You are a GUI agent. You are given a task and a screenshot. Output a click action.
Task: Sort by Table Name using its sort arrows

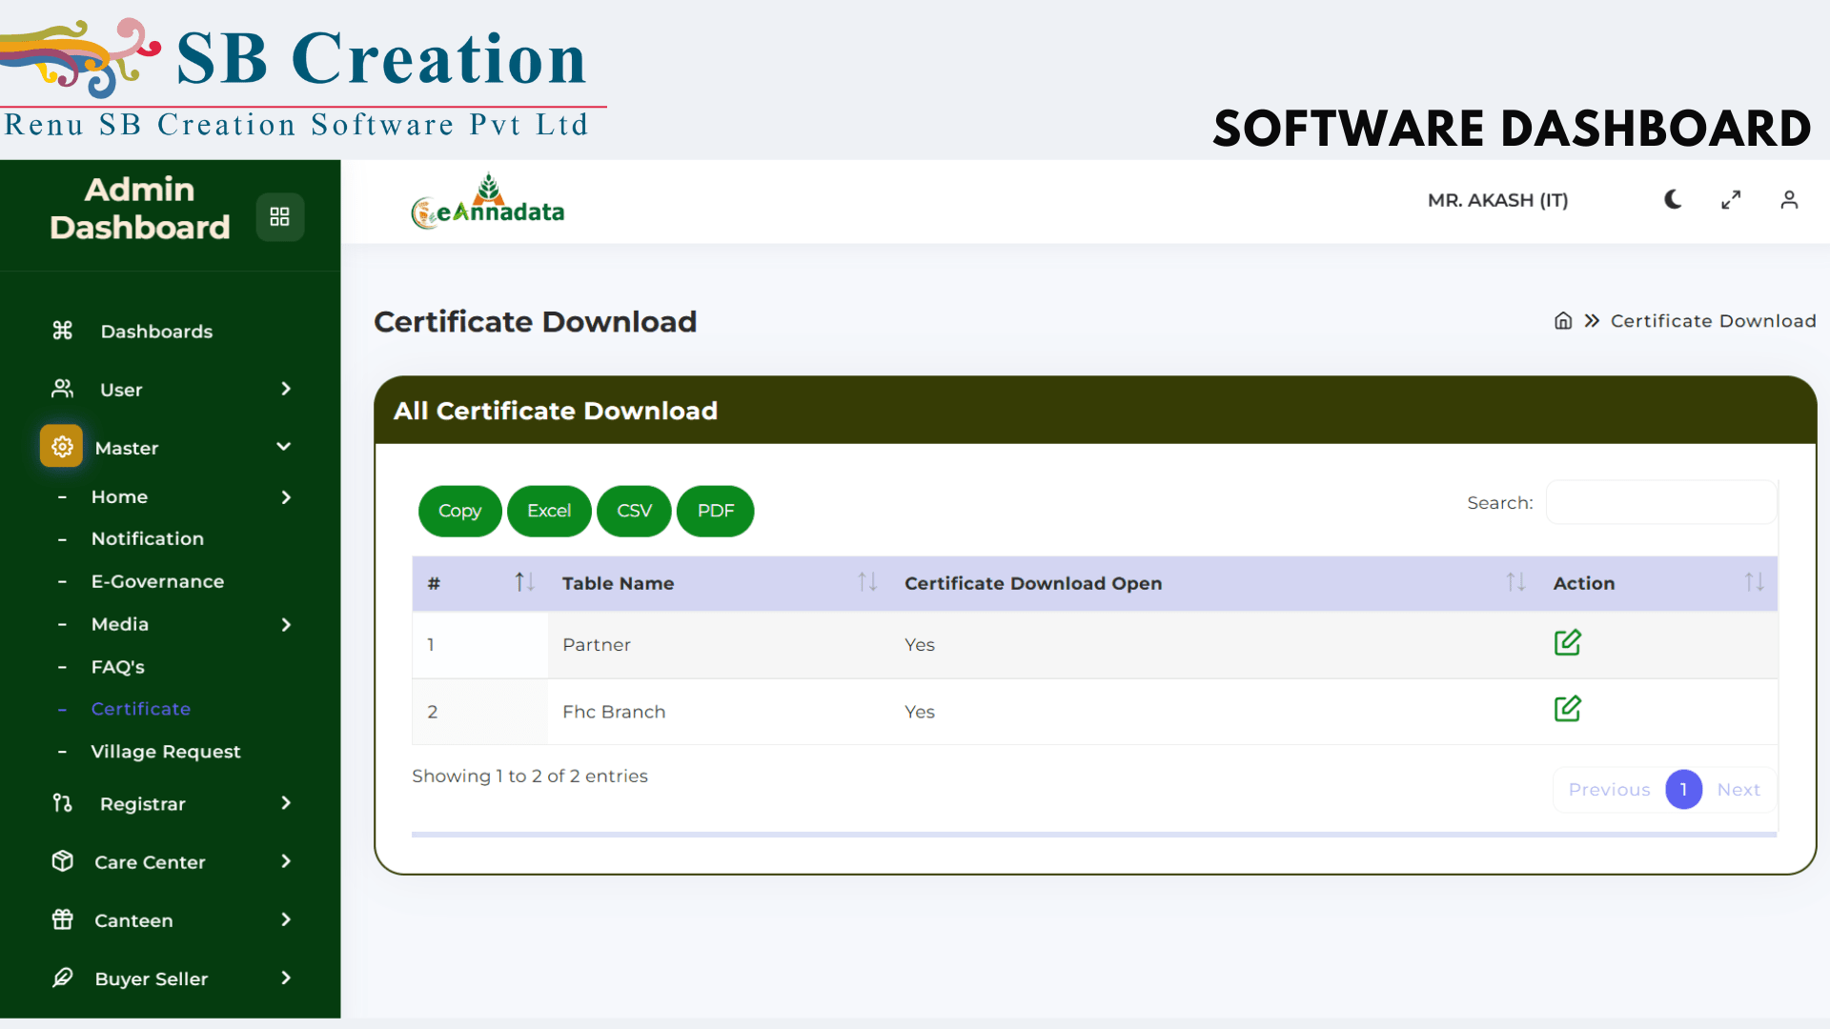click(x=867, y=582)
